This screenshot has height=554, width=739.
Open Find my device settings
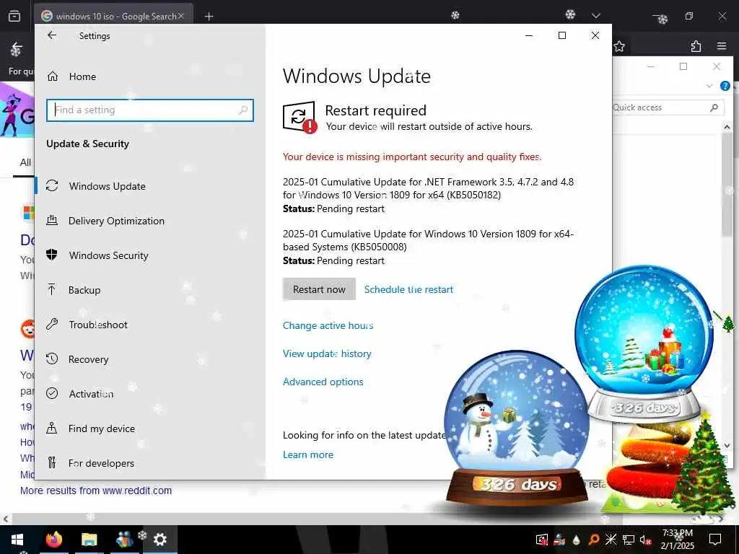coord(101,428)
